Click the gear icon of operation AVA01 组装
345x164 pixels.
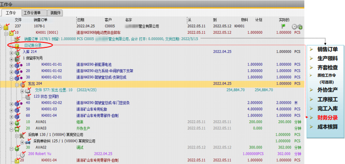17,123
